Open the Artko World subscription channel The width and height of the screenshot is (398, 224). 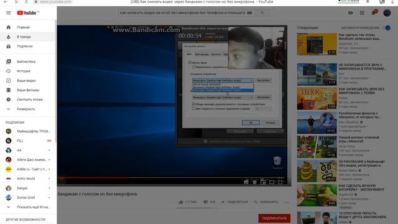(27, 179)
